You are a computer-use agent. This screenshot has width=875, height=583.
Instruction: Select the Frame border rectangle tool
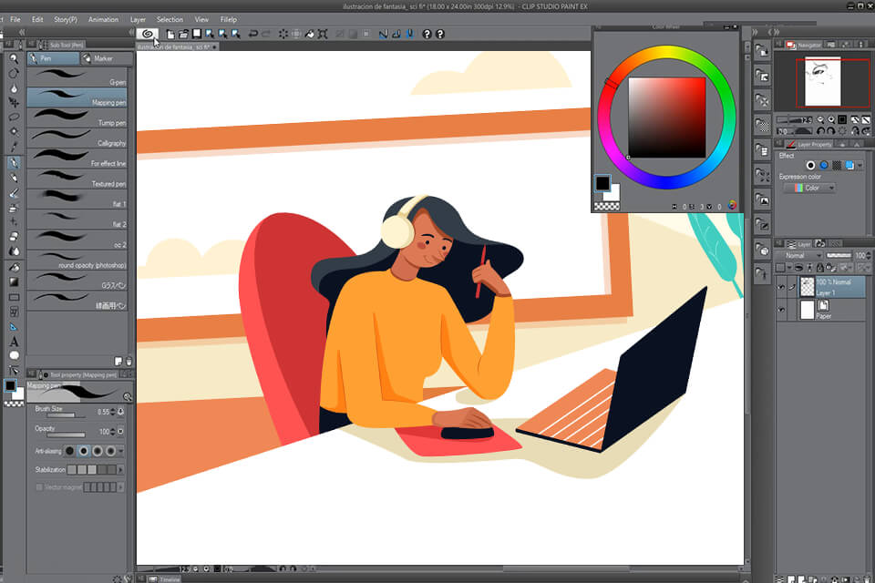[14, 297]
